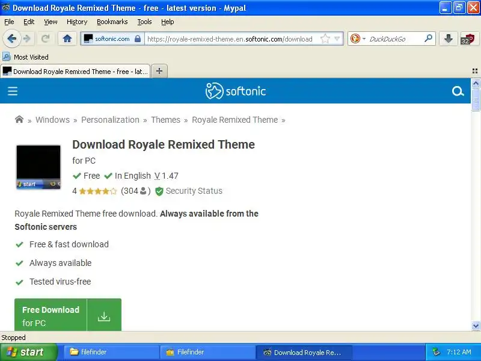This screenshot has height=361, width=481.
Task: Open a new tab with the plus button
Action: point(159,71)
